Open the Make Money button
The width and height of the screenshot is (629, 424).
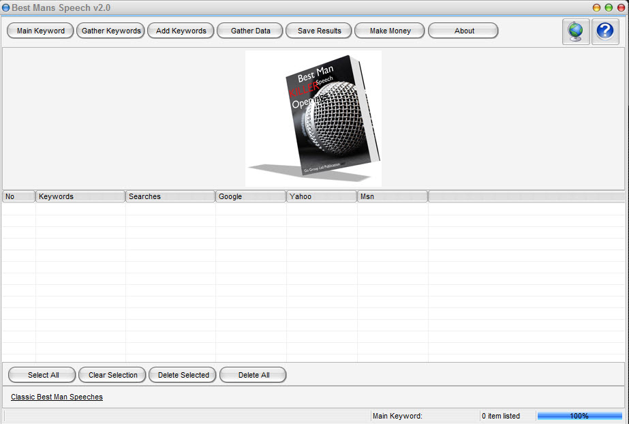click(390, 31)
